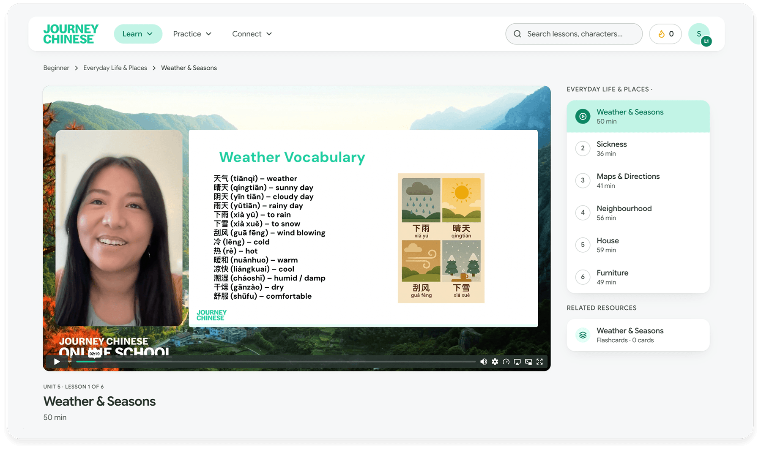The image size is (761, 450).
Task: Click the '50 min' text below the title
Action: 55,417
